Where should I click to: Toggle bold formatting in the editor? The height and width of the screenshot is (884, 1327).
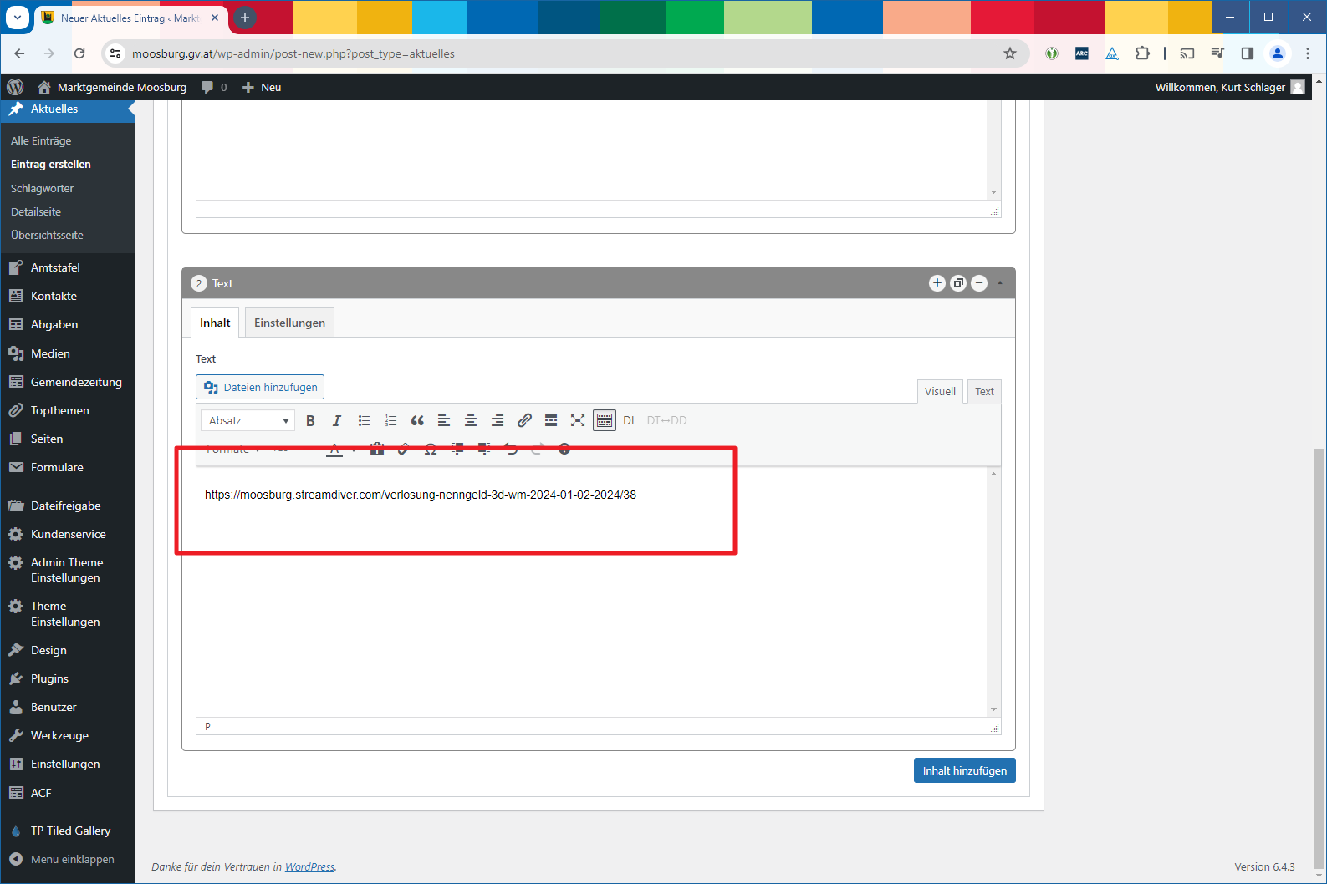click(x=310, y=420)
